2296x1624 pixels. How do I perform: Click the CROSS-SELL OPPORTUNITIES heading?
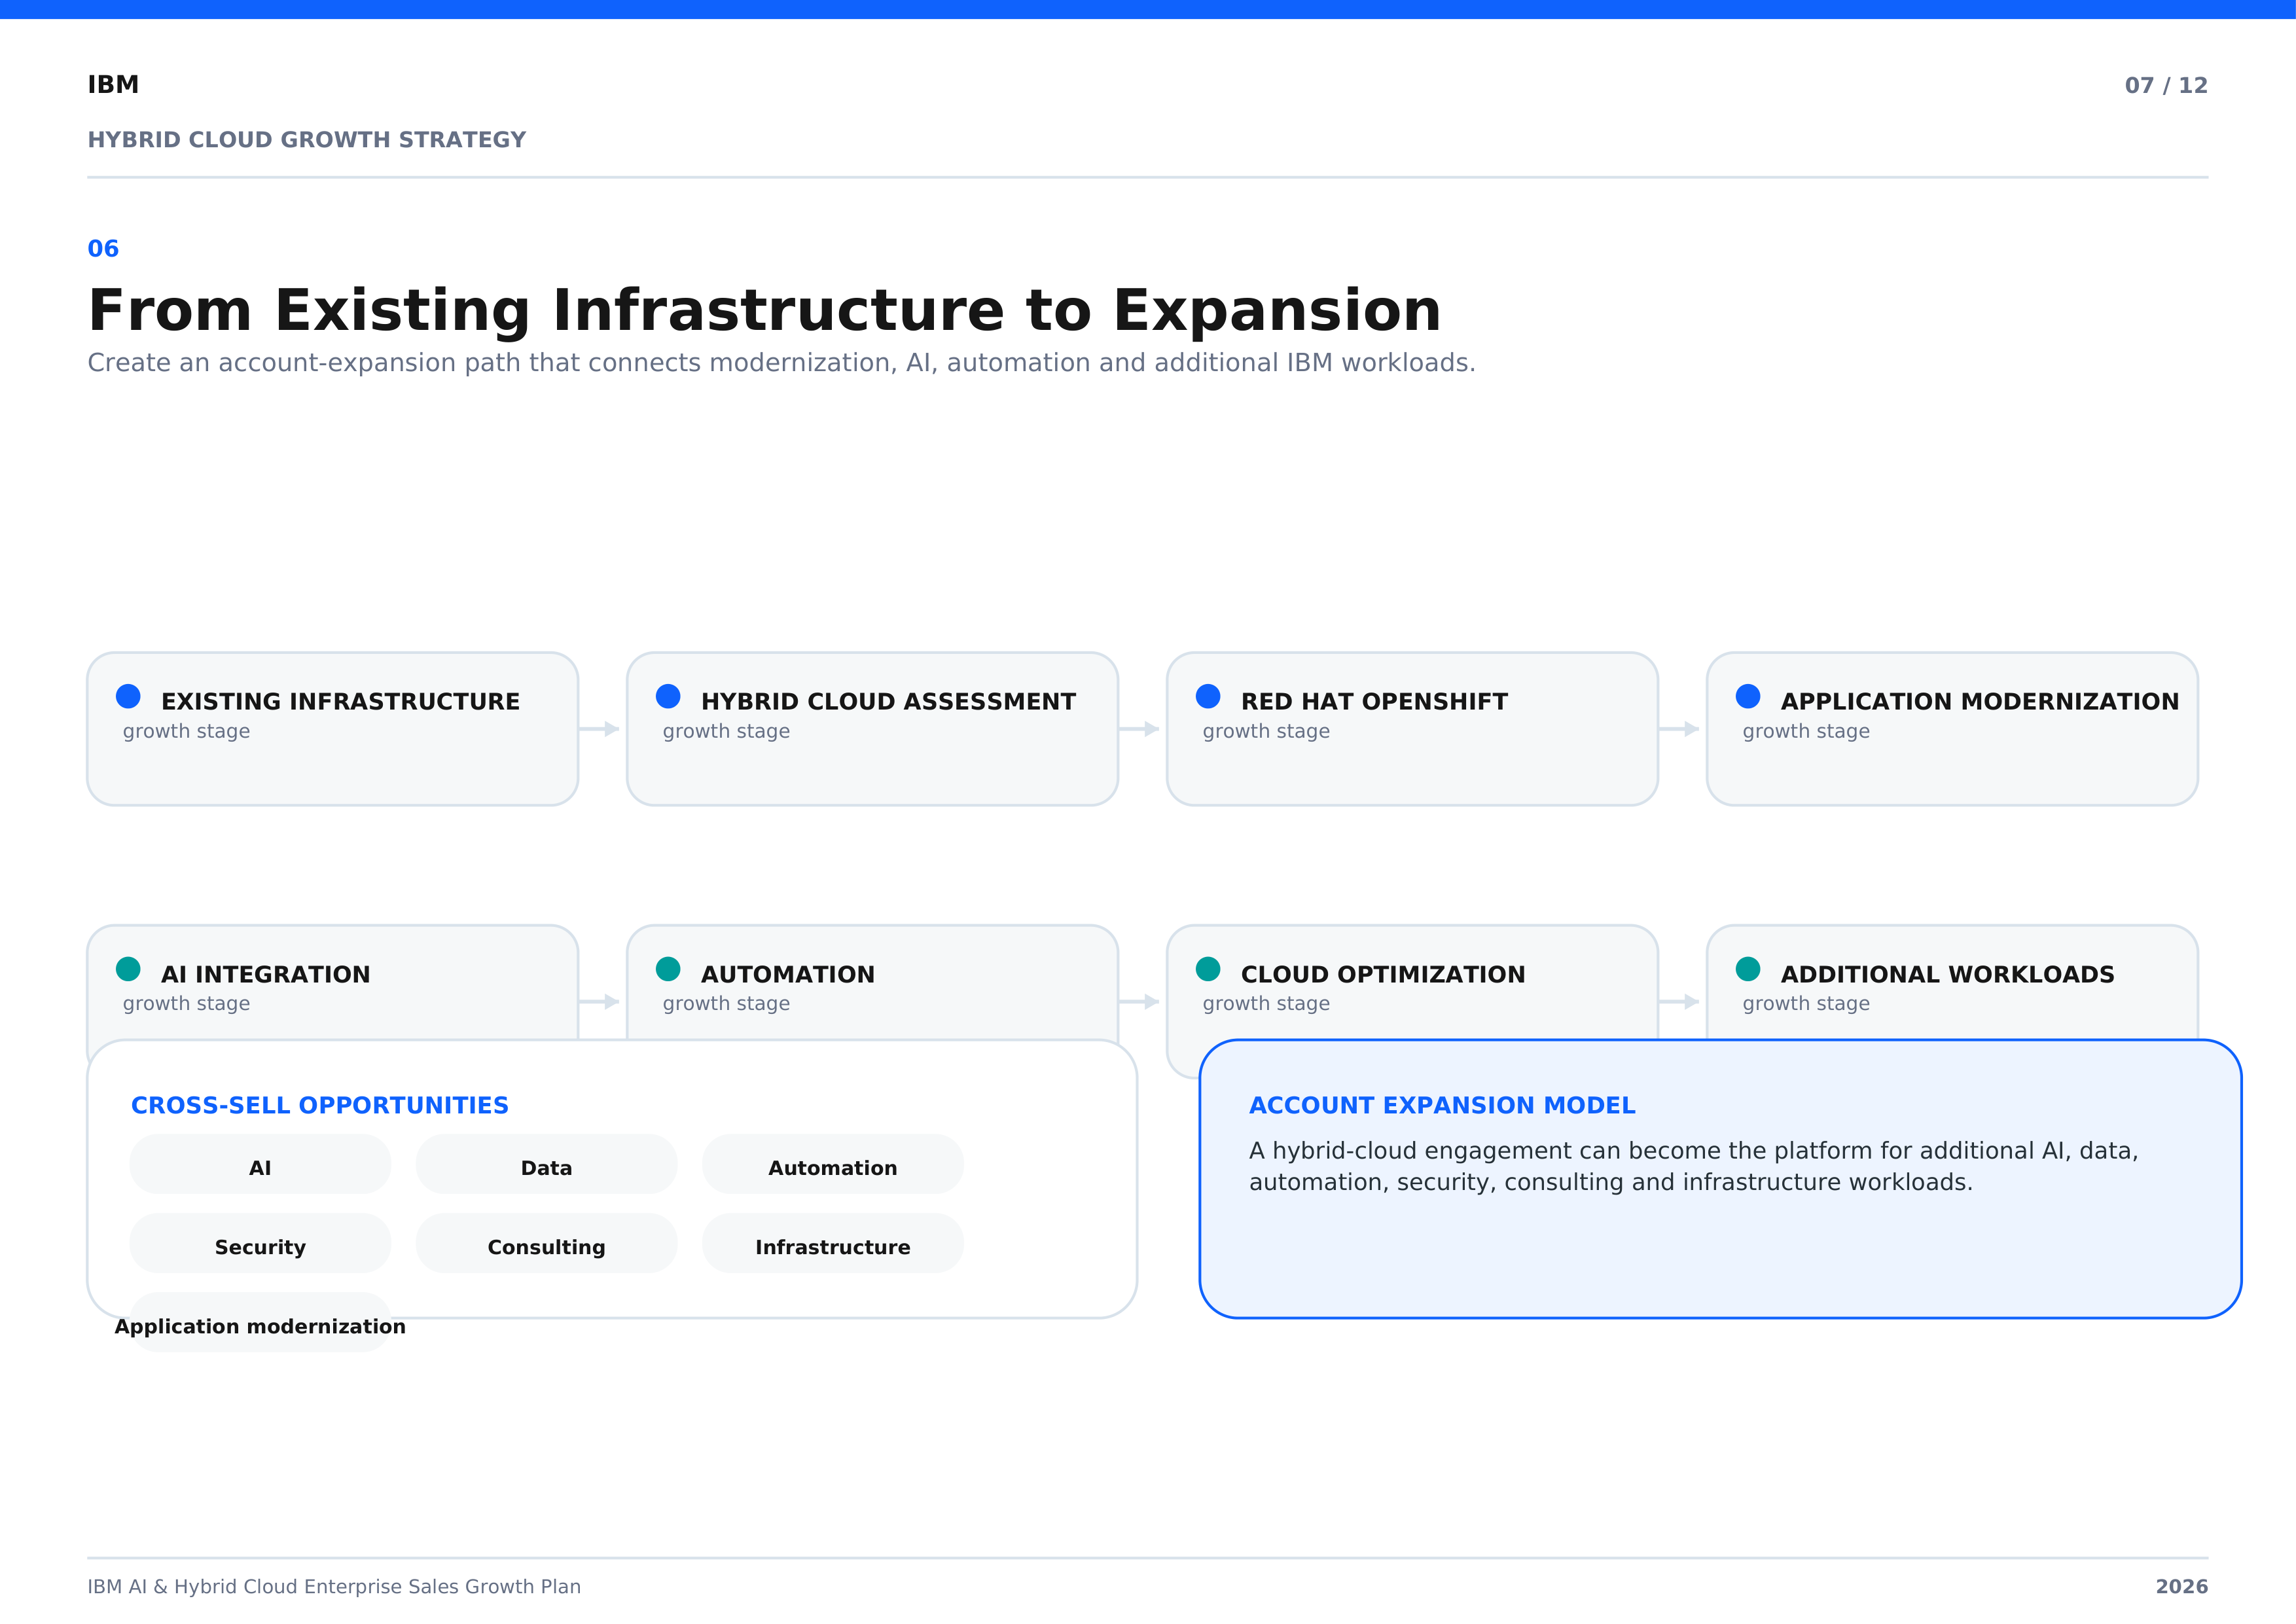coord(320,1105)
